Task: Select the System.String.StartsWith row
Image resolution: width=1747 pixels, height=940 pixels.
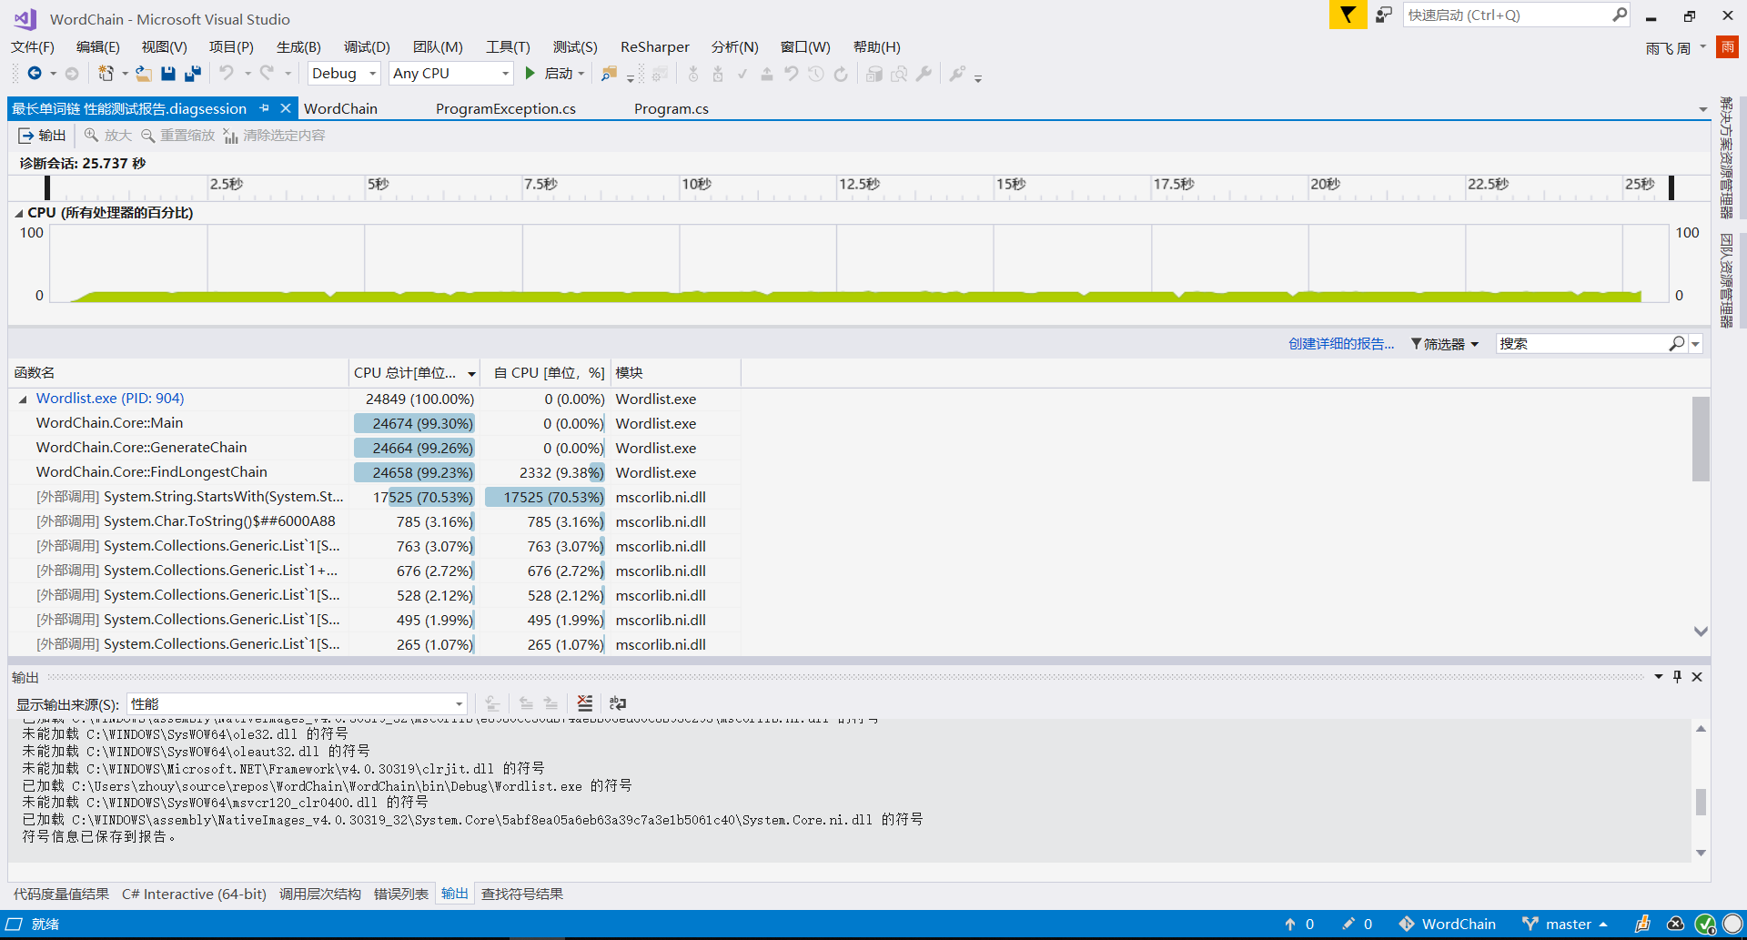Action: [374, 497]
